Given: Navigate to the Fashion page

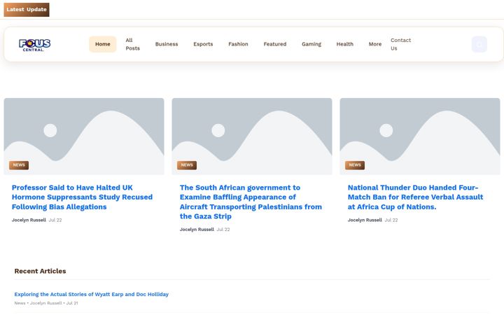Looking at the screenshot, I should (x=238, y=44).
